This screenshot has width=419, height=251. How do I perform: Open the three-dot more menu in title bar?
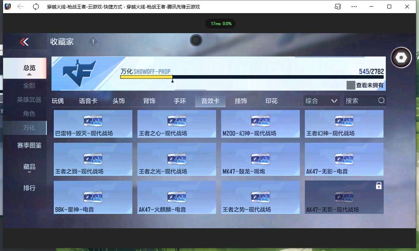click(354, 7)
